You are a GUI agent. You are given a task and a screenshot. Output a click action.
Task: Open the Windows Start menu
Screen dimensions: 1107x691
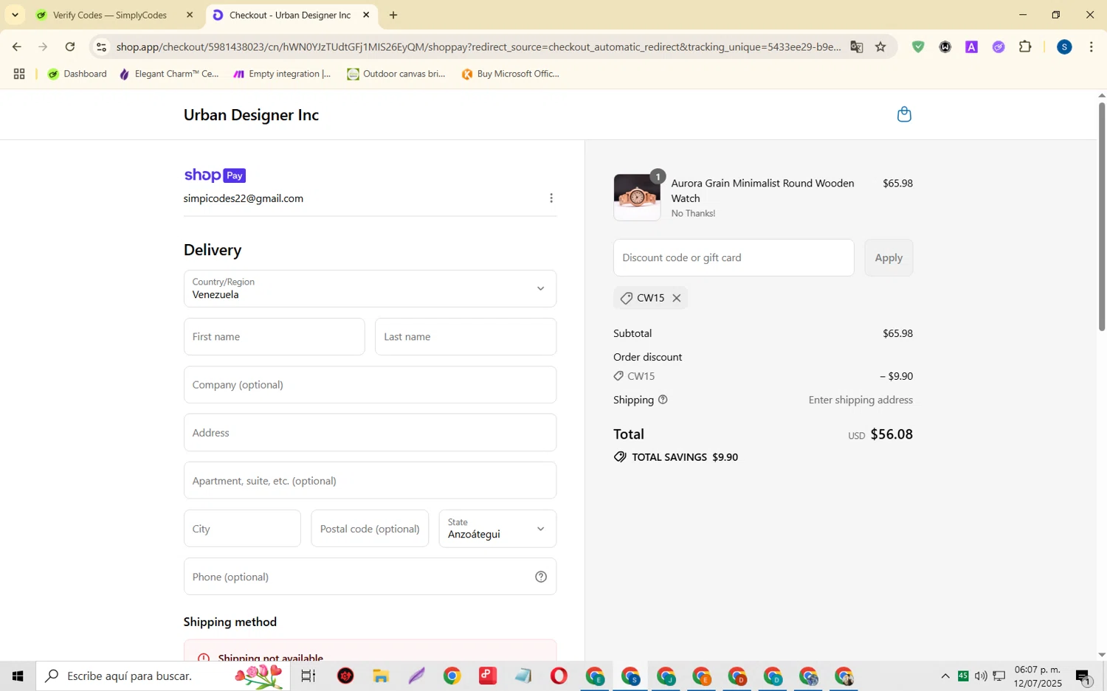pos(18,676)
